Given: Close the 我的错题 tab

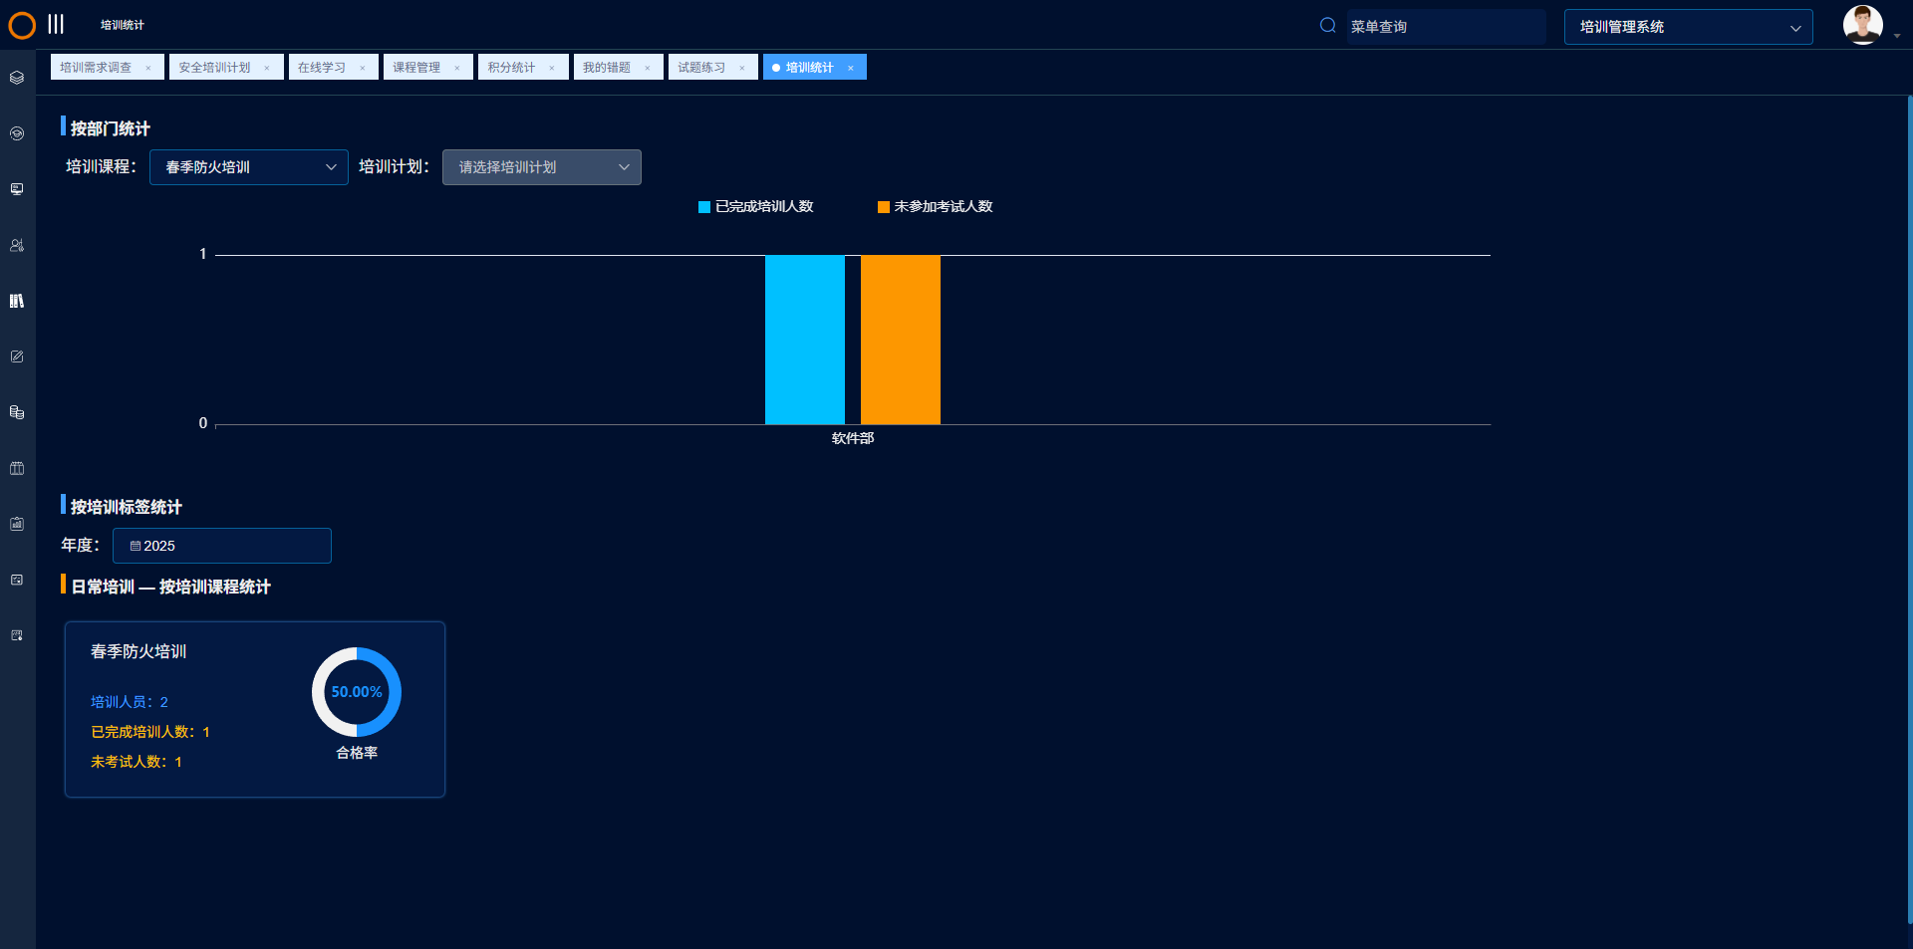Looking at the screenshot, I should pos(648,69).
